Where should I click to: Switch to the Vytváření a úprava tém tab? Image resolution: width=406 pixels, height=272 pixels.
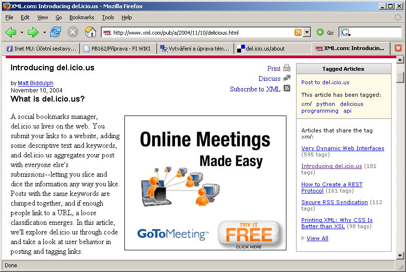(195, 49)
